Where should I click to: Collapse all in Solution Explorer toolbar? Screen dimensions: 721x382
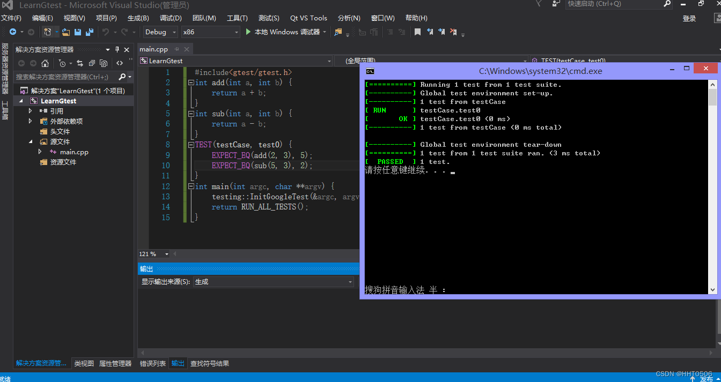(x=92, y=63)
